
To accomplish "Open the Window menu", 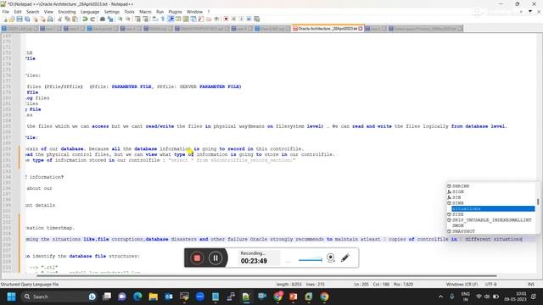I will click(x=194, y=12).
